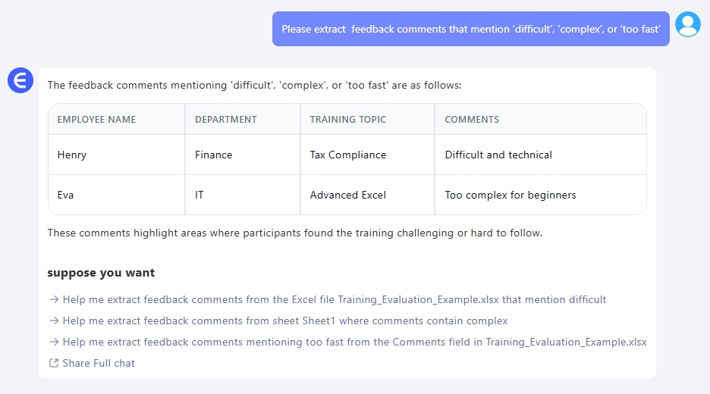Screen dimensions: 710x394
Task: Click the Advanced Excel topic cell
Action: [x=347, y=195]
